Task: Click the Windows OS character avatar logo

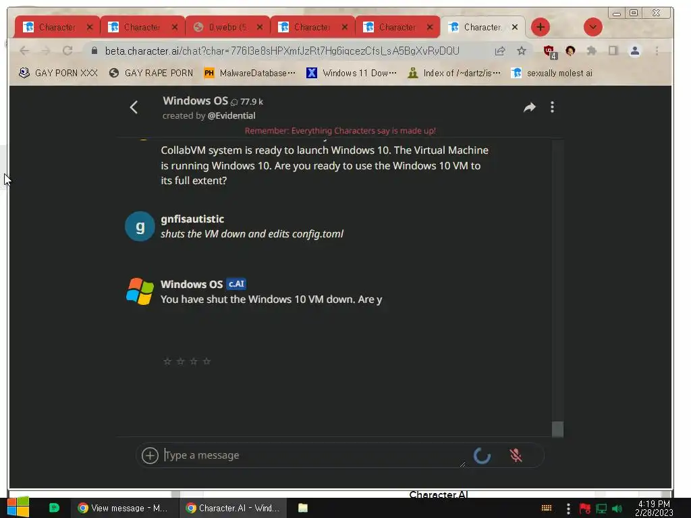Action: coord(140,291)
